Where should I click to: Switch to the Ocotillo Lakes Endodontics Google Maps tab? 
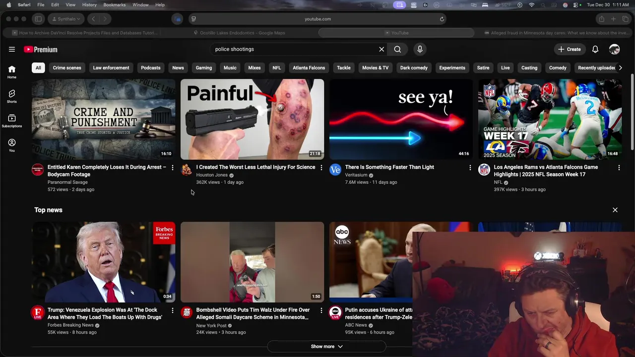tap(239, 33)
